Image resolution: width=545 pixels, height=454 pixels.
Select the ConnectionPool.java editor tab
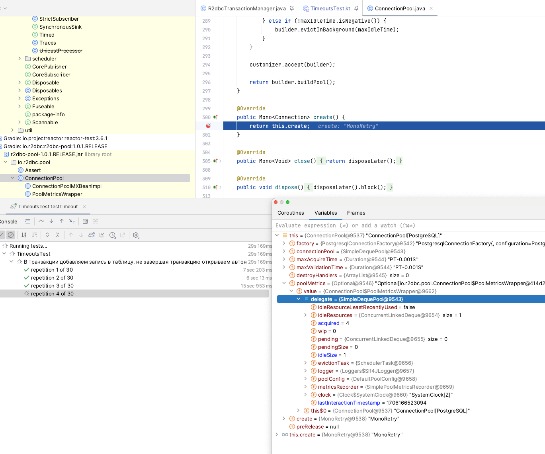(400, 8)
